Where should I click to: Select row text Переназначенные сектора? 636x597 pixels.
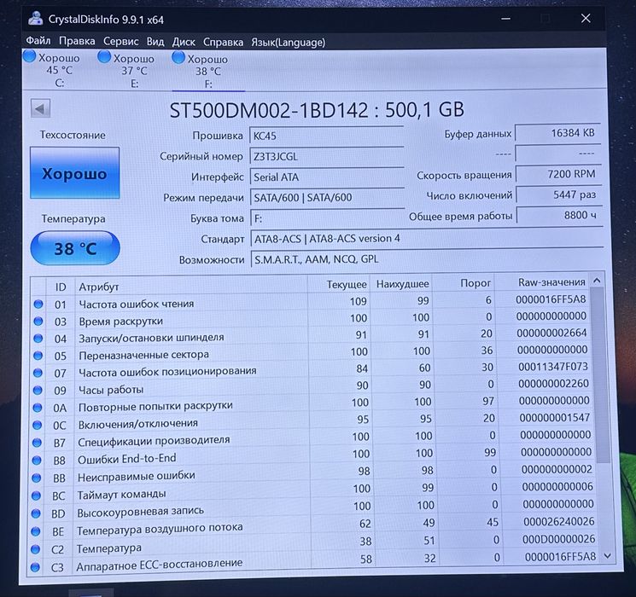click(x=143, y=355)
